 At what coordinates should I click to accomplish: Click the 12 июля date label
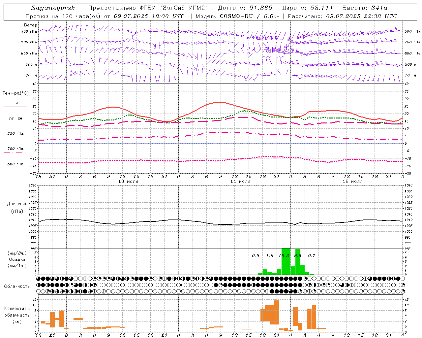point(352,182)
